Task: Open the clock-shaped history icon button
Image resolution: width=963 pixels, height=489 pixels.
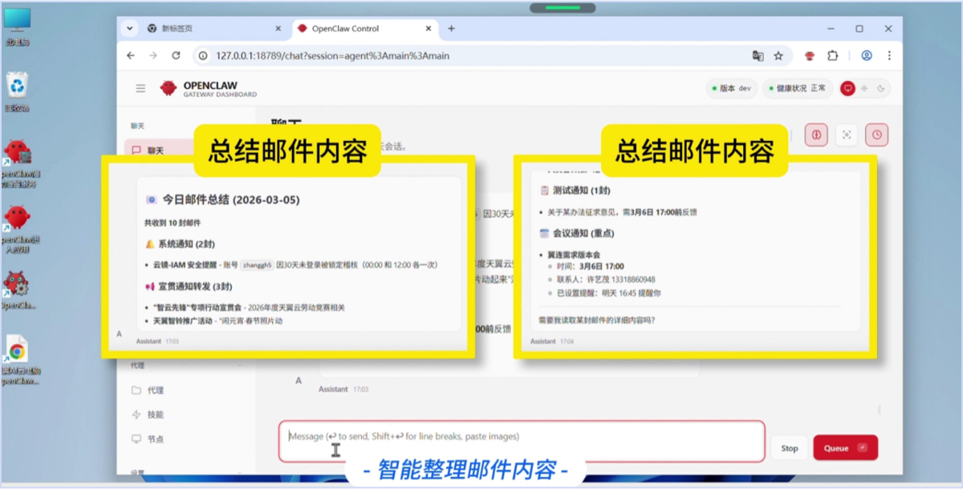Action: coord(876,135)
